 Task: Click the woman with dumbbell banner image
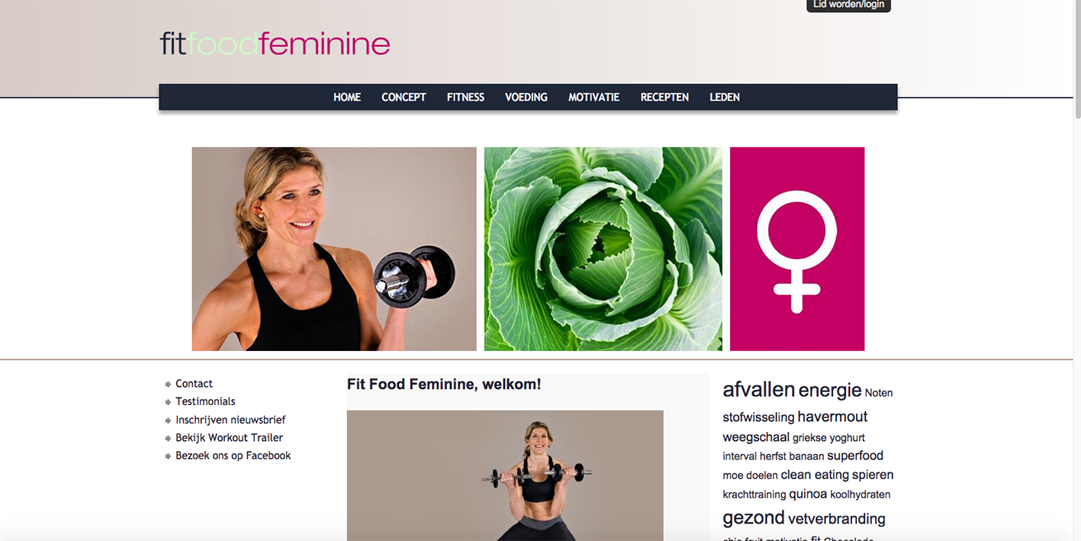coord(334,249)
